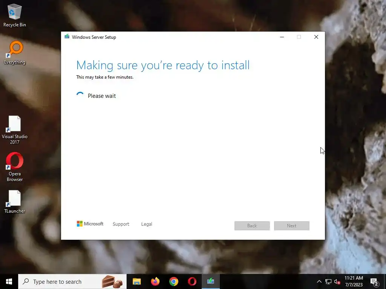Viewport: 386px width, 289px height.
Task: Click the Microsoft logo in setup window
Action: (90, 224)
